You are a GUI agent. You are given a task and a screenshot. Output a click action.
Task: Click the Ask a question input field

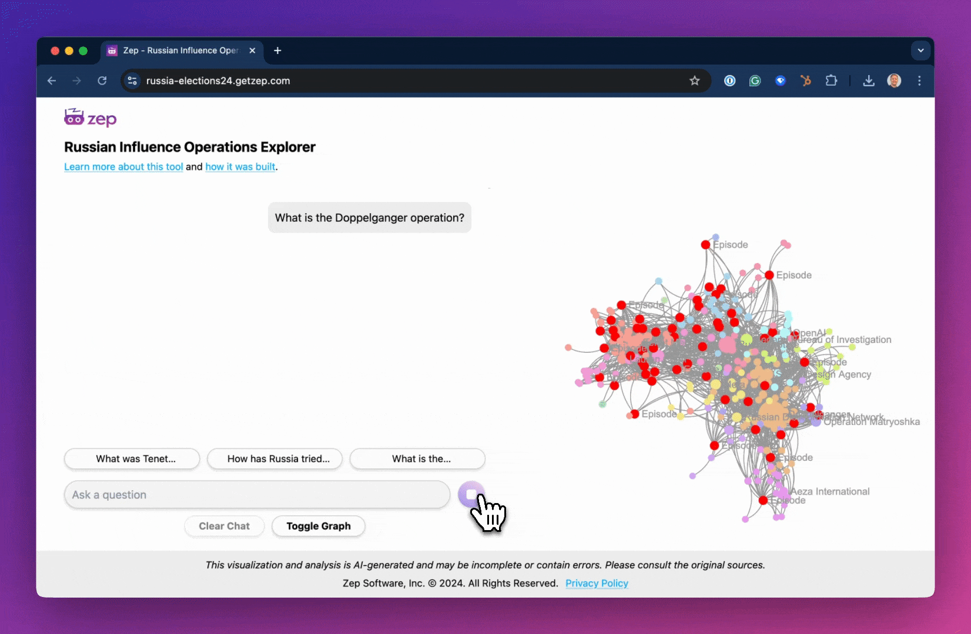[257, 495]
